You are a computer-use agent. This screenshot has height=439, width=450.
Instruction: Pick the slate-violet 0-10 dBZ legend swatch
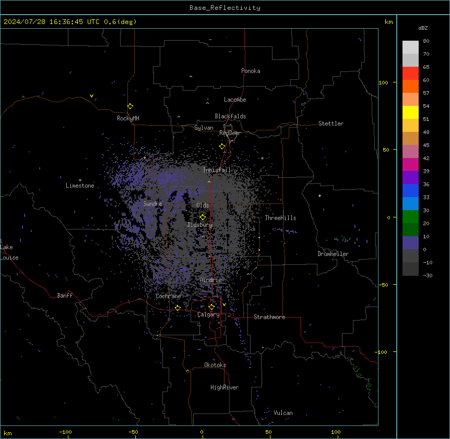coord(410,243)
